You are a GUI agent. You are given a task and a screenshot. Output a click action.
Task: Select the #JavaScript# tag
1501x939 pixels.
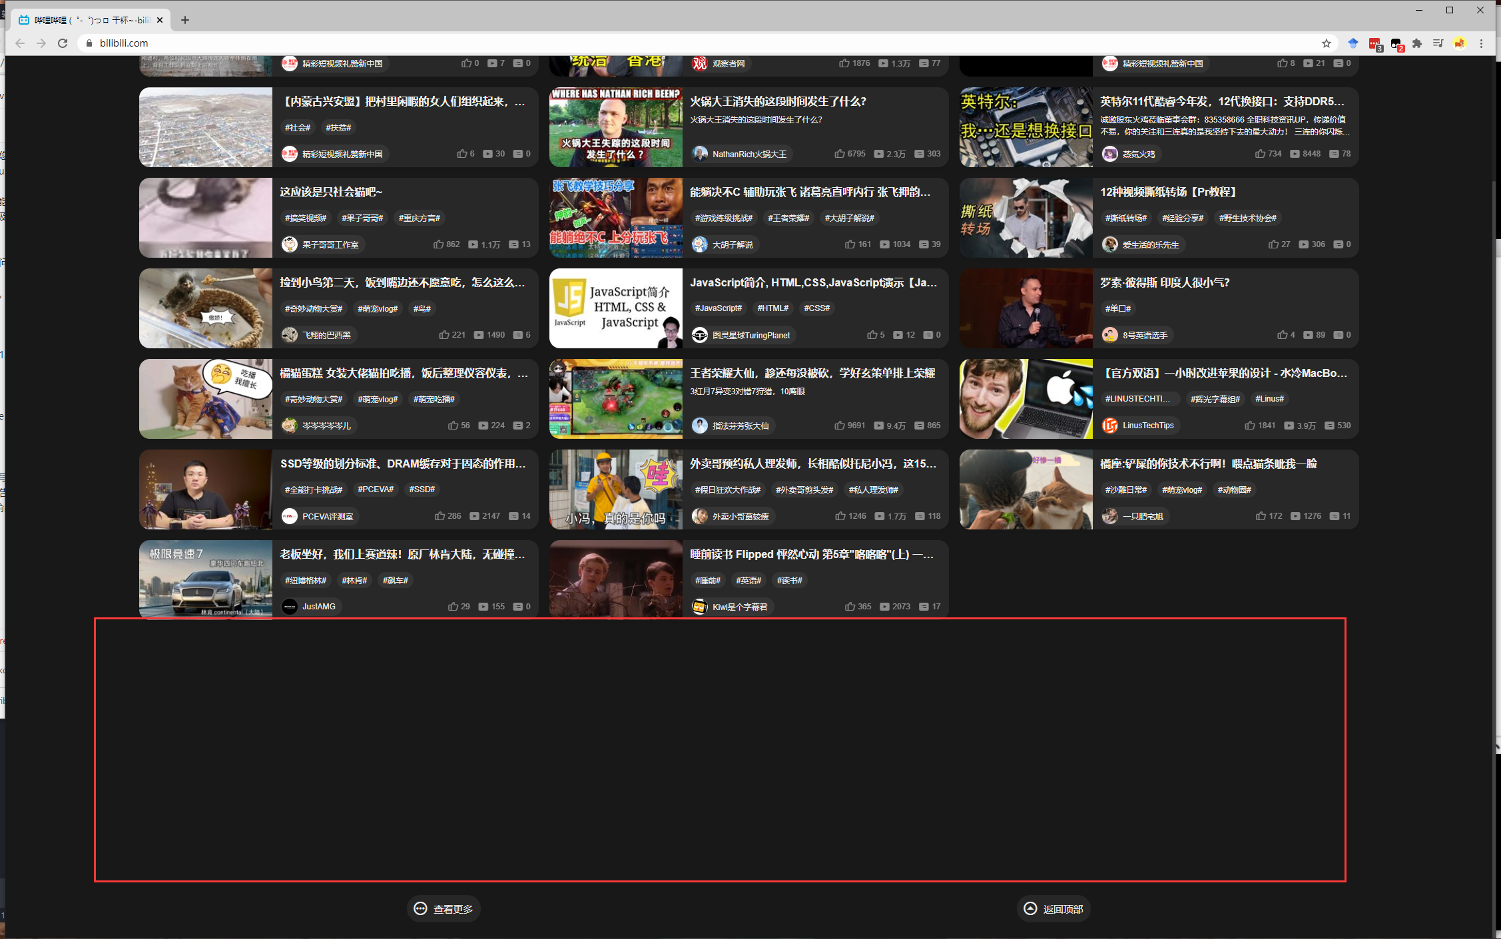pos(718,308)
